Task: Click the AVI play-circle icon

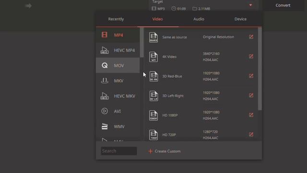Action: click(x=105, y=111)
